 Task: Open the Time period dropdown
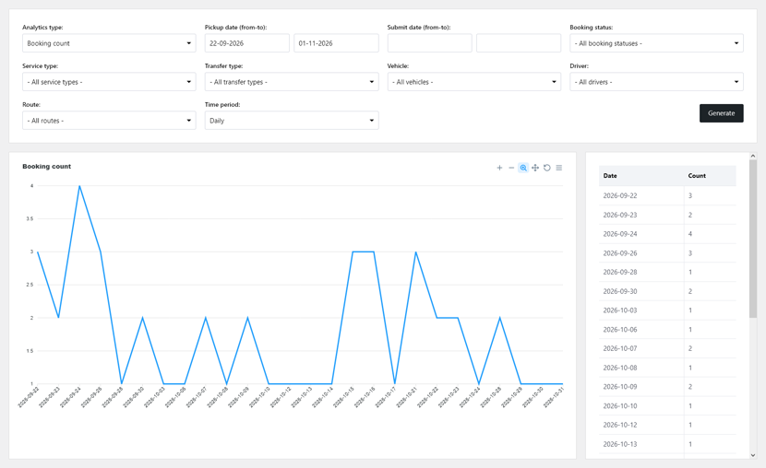click(292, 121)
